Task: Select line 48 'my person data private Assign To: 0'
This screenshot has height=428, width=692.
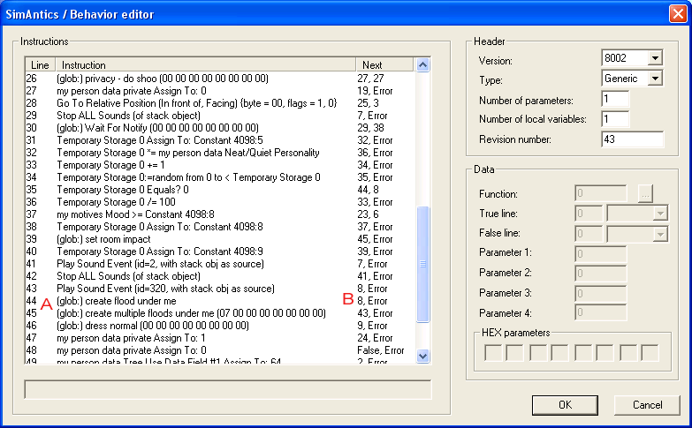Action: (220, 350)
